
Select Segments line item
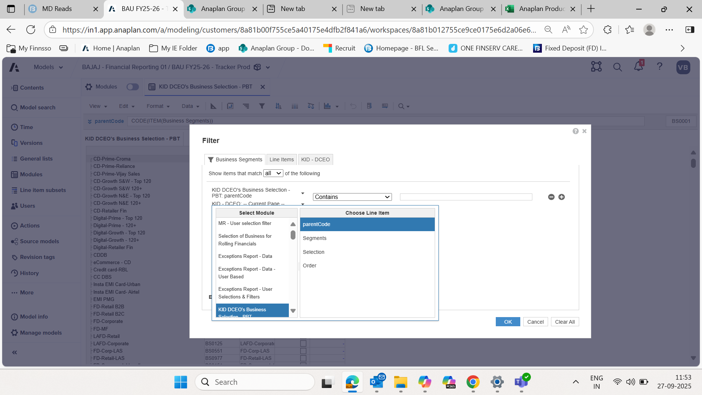click(x=367, y=238)
